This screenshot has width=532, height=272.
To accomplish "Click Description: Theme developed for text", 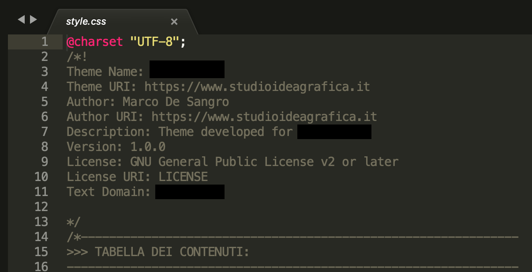I will [180, 132].
